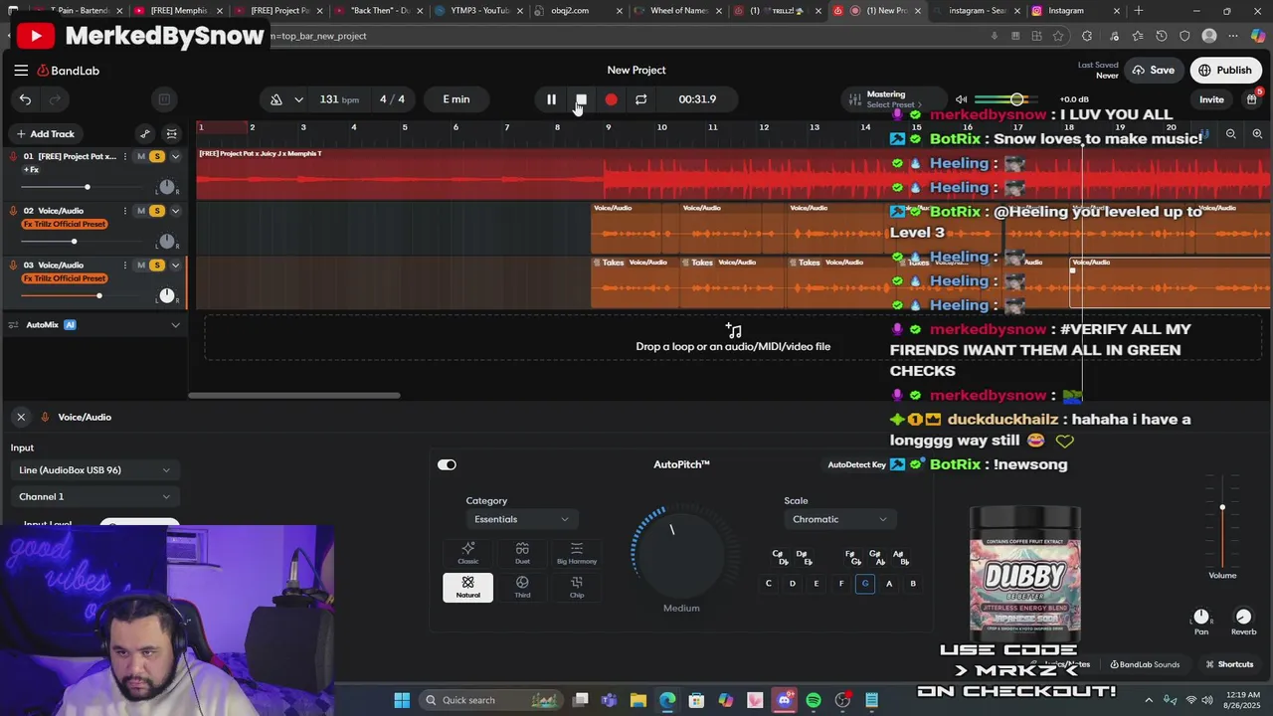Open BandLab Sounds in the bottom bar

(x=1145, y=664)
